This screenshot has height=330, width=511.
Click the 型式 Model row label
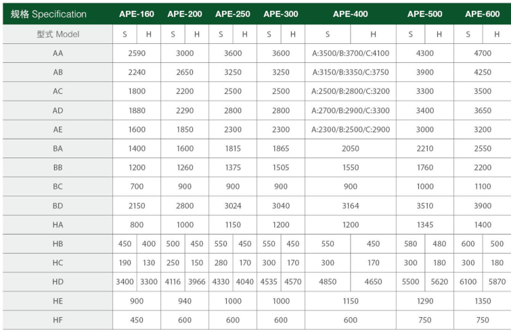tap(58, 34)
